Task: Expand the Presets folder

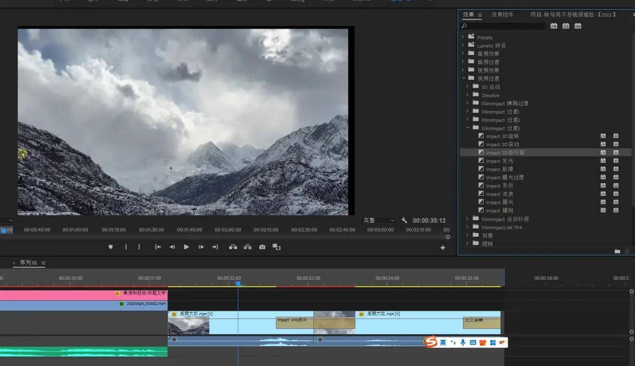Action: (463, 37)
